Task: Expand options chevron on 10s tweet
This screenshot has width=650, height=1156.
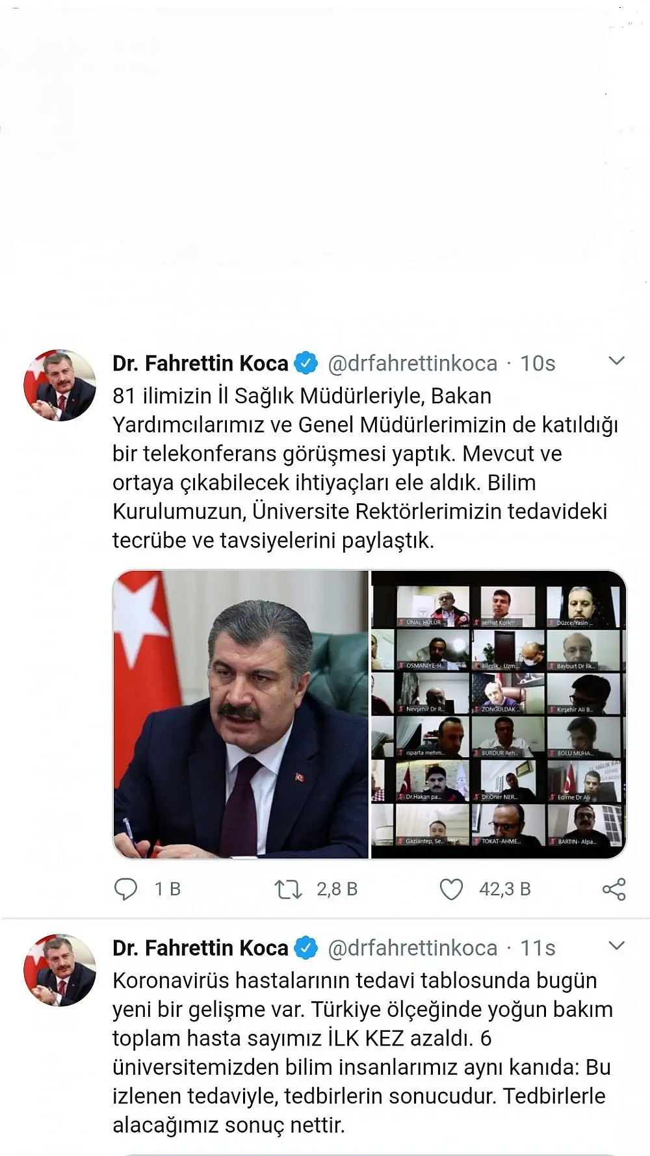Action: coord(616,360)
